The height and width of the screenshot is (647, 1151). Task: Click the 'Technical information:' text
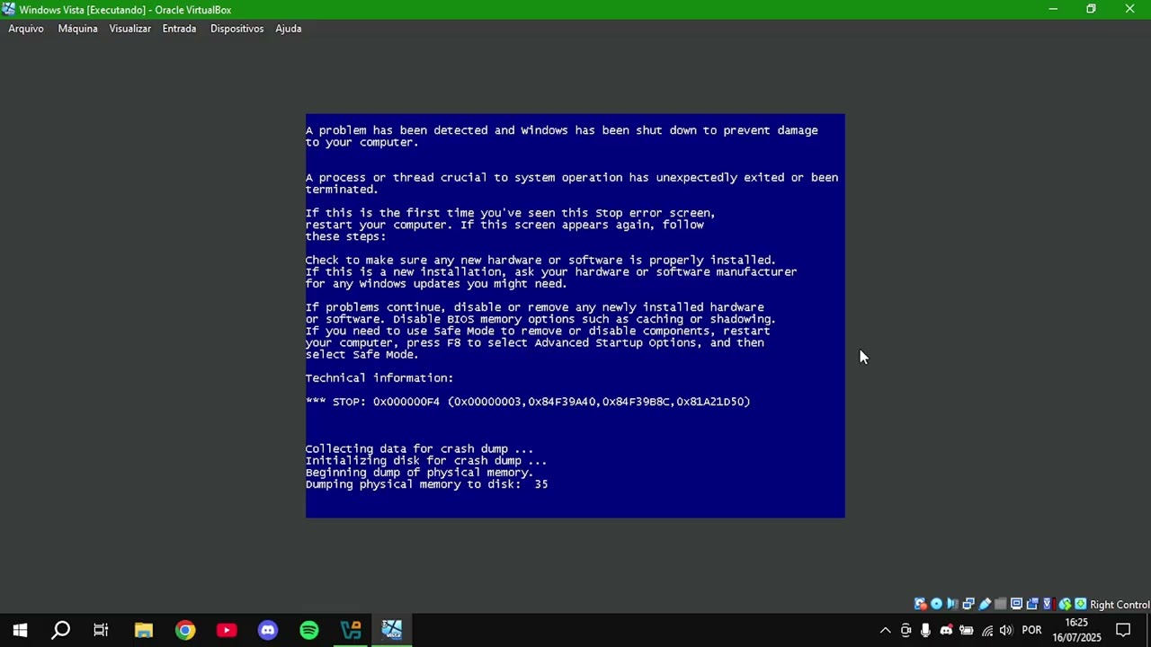pos(379,378)
